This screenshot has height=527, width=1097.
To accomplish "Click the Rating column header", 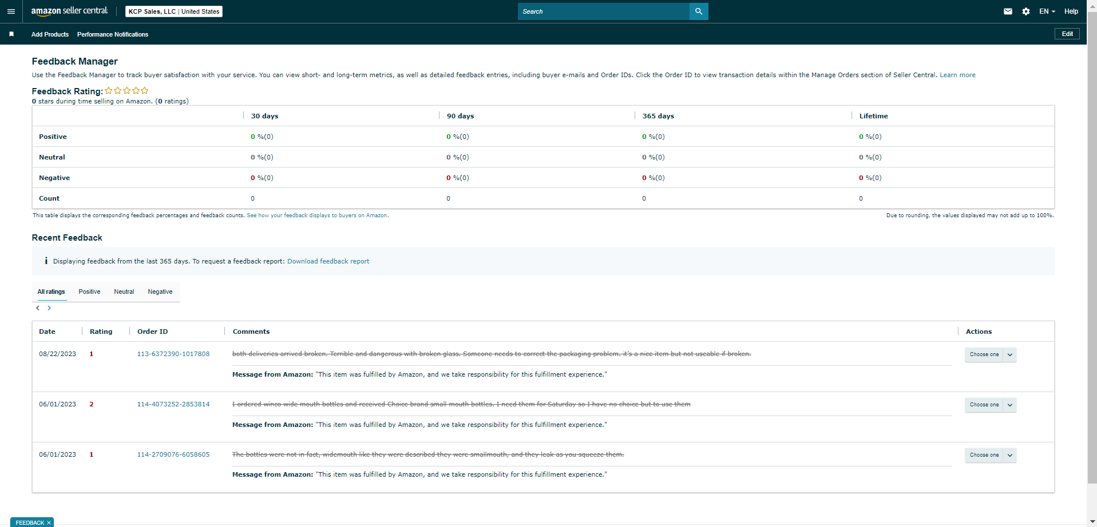I will (101, 332).
